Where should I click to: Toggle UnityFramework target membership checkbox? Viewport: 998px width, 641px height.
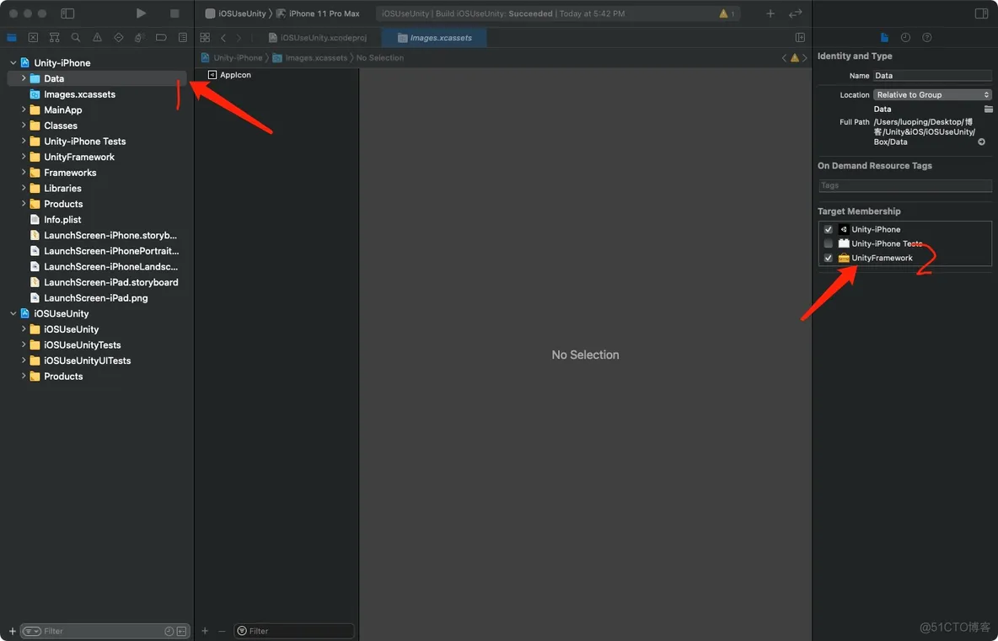[828, 259]
